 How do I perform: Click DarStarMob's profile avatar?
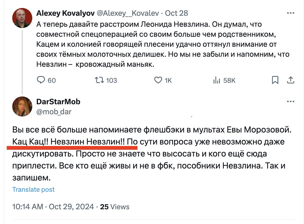[x=22, y=106]
